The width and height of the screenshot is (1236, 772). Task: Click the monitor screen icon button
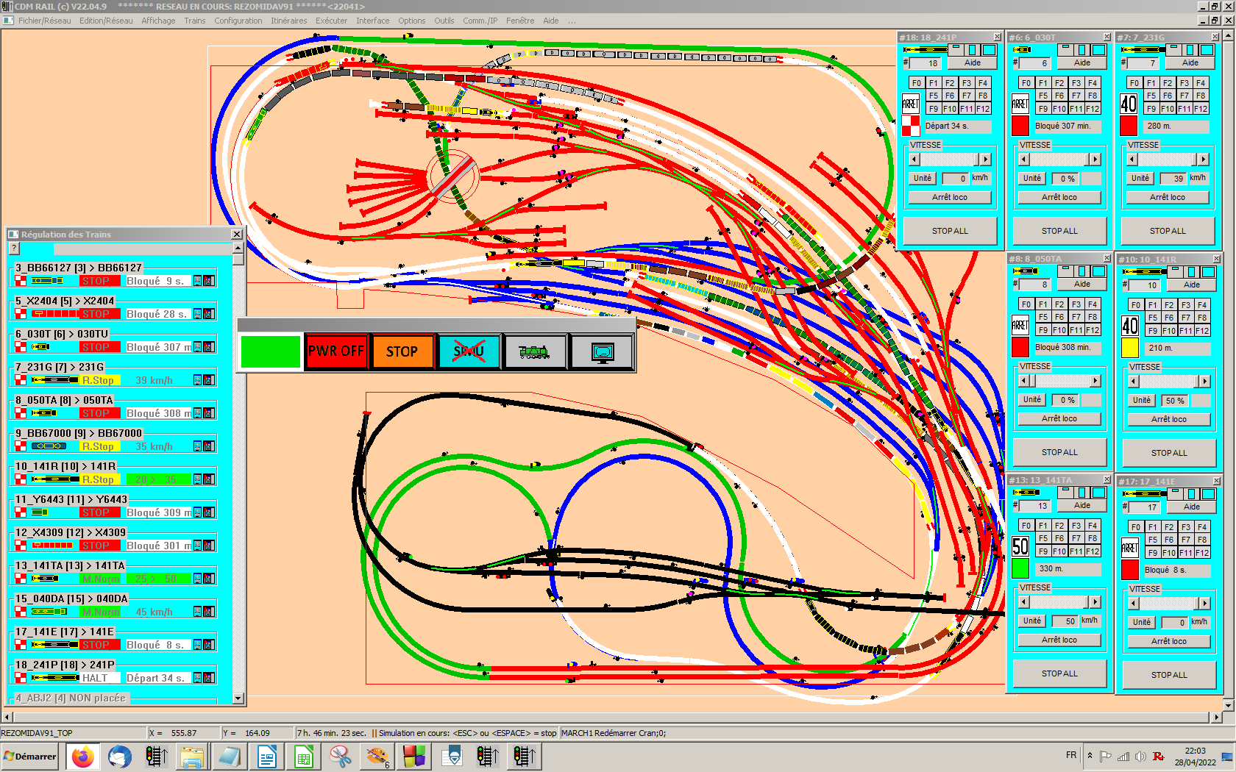coord(602,351)
